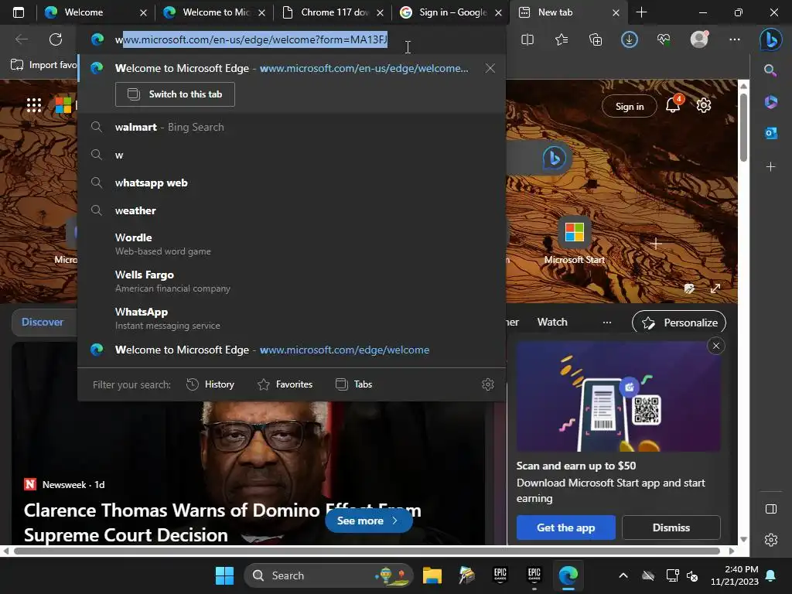Select the Watch feed tab

click(x=552, y=323)
